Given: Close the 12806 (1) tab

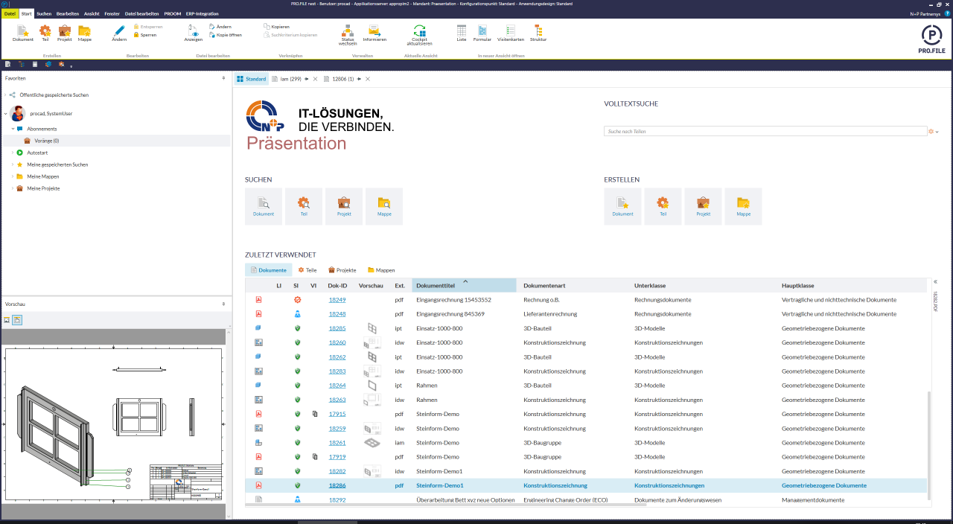Looking at the screenshot, I should (368, 79).
